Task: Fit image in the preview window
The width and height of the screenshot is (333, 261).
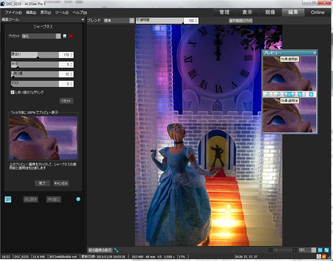Action: coord(300,94)
